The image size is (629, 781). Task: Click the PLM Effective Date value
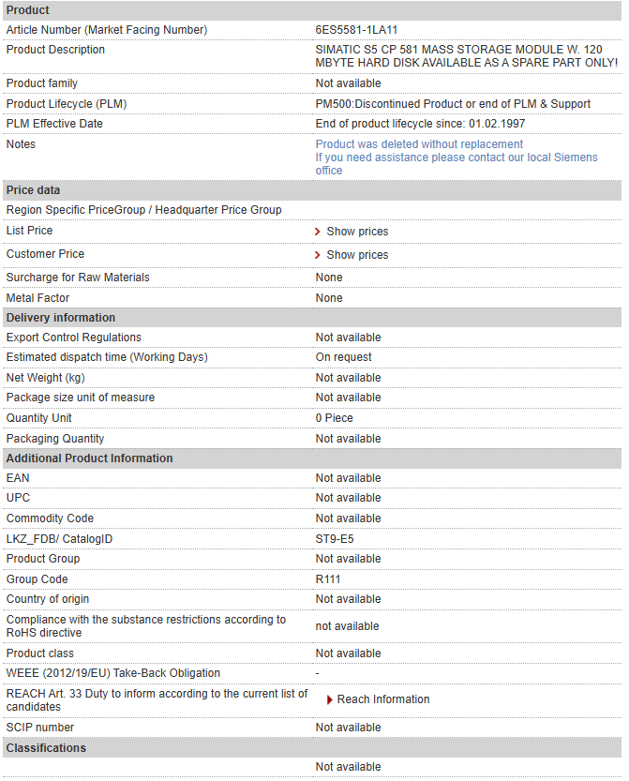(420, 124)
